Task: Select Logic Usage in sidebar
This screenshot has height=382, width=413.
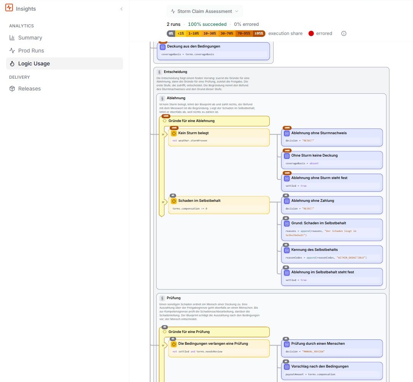Action: (65, 63)
